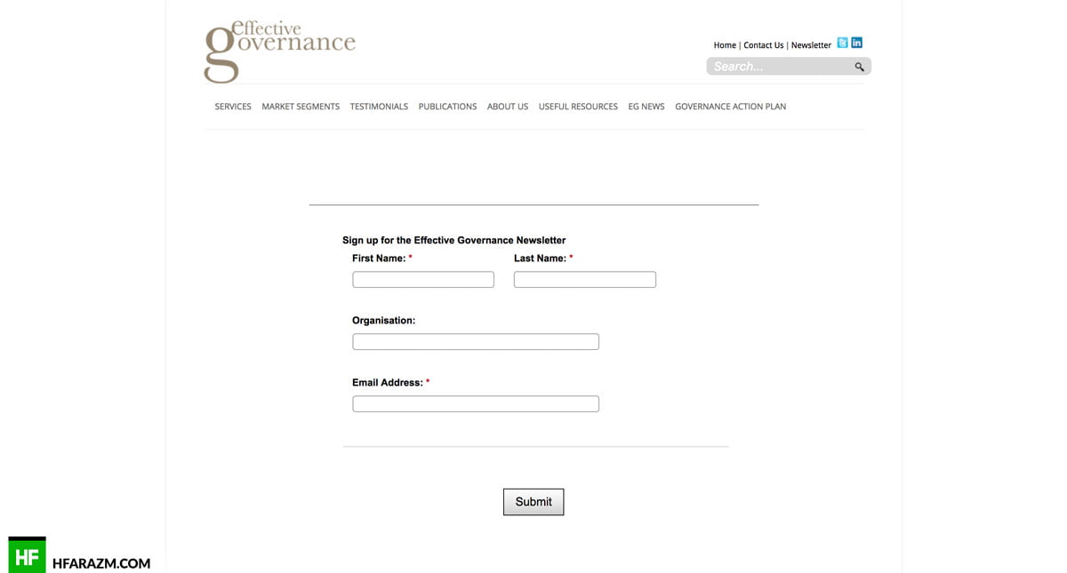
Task: Submit the newsletter sign-up form
Action: pyautogui.click(x=533, y=502)
